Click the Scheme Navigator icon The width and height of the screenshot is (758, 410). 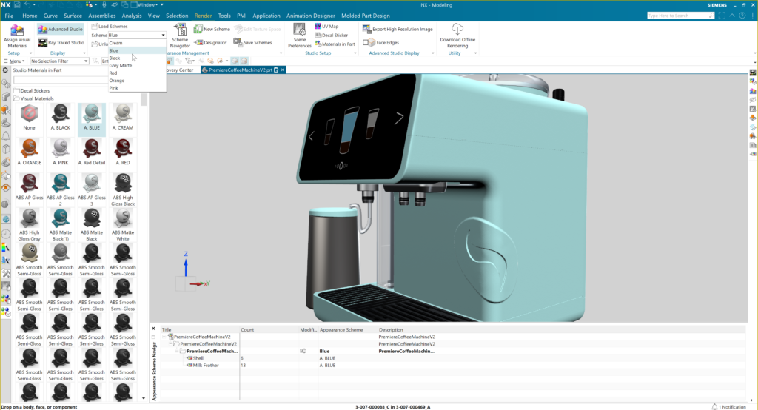point(180,30)
